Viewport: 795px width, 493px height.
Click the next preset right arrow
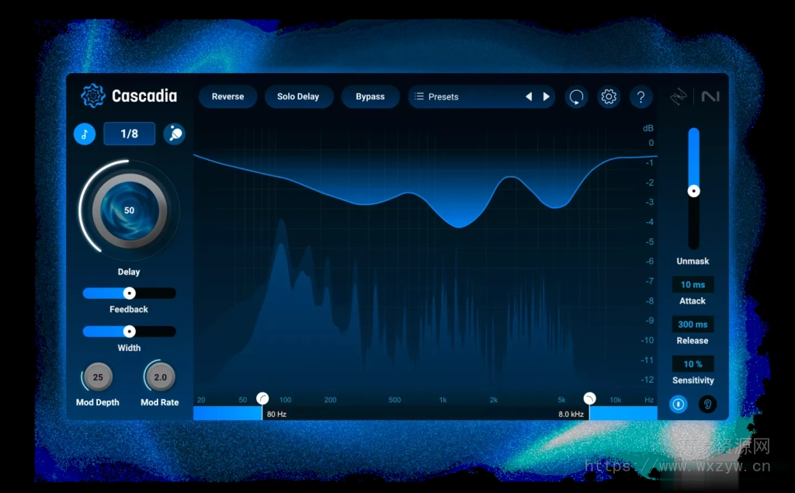(x=545, y=96)
